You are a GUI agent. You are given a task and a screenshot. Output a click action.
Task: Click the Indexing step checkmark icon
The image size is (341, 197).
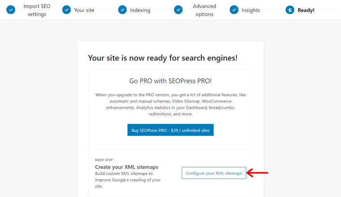pos(122,10)
